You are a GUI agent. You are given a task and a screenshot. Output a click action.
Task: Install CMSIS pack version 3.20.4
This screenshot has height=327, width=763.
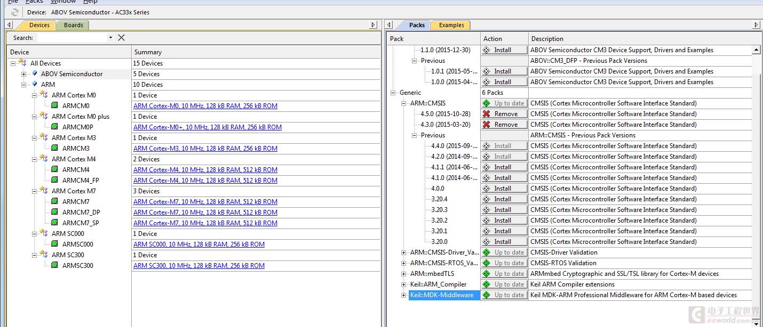pos(504,199)
